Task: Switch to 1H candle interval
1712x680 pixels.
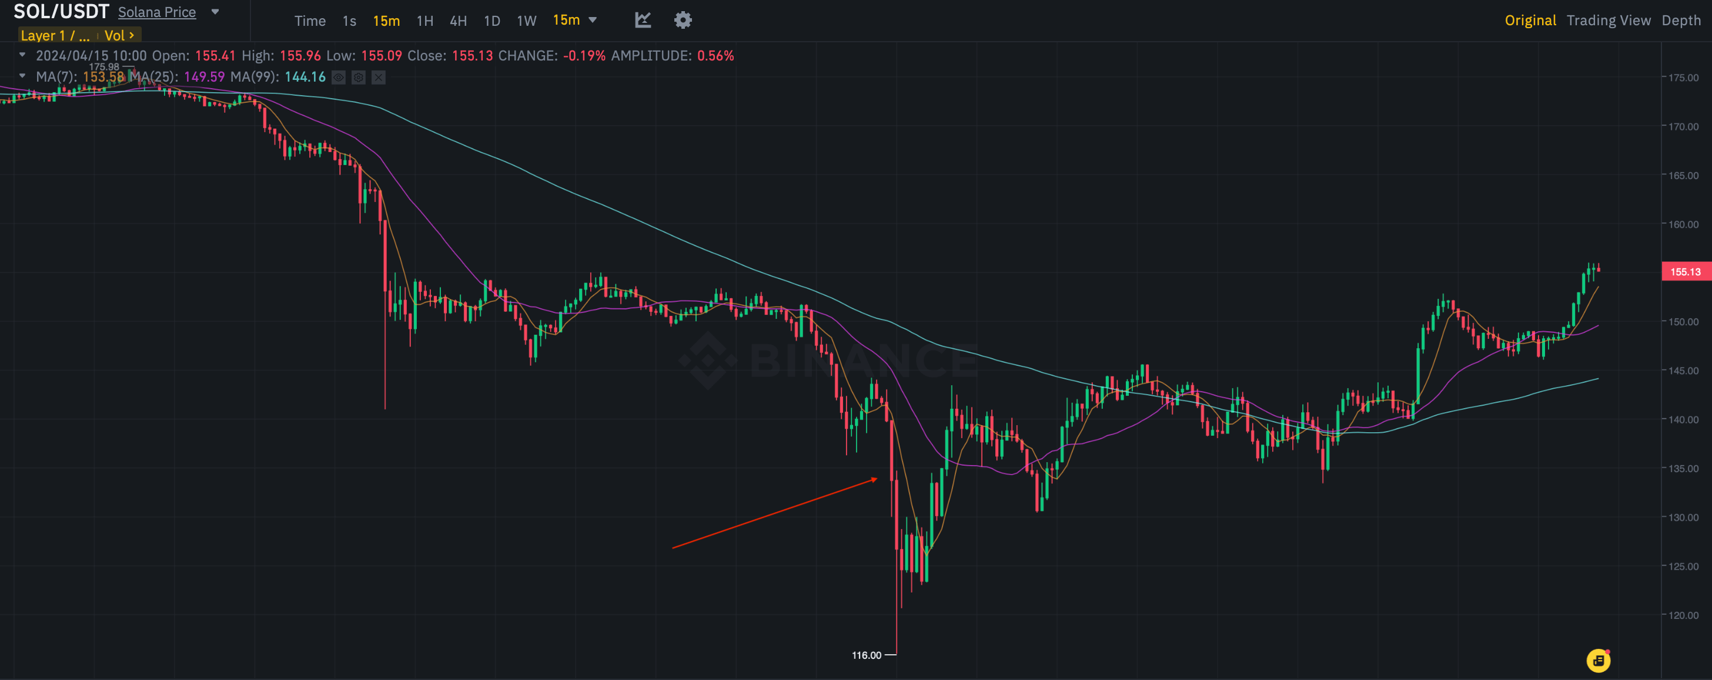Action: coord(424,21)
